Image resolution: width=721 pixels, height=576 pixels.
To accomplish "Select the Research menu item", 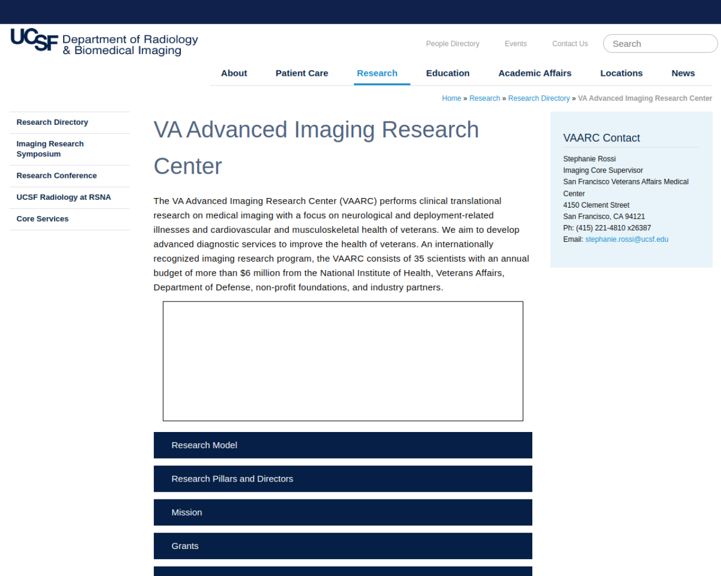I will [x=377, y=73].
